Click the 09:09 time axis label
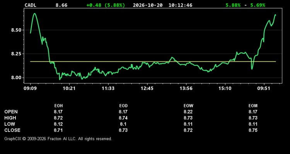 tap(30, 89)
